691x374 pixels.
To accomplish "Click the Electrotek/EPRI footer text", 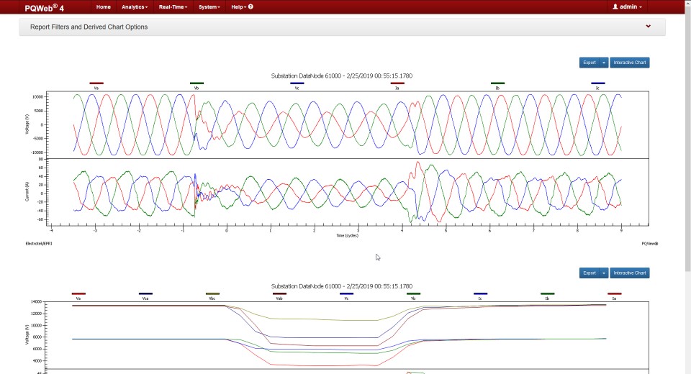I will [x=39, y=244].
